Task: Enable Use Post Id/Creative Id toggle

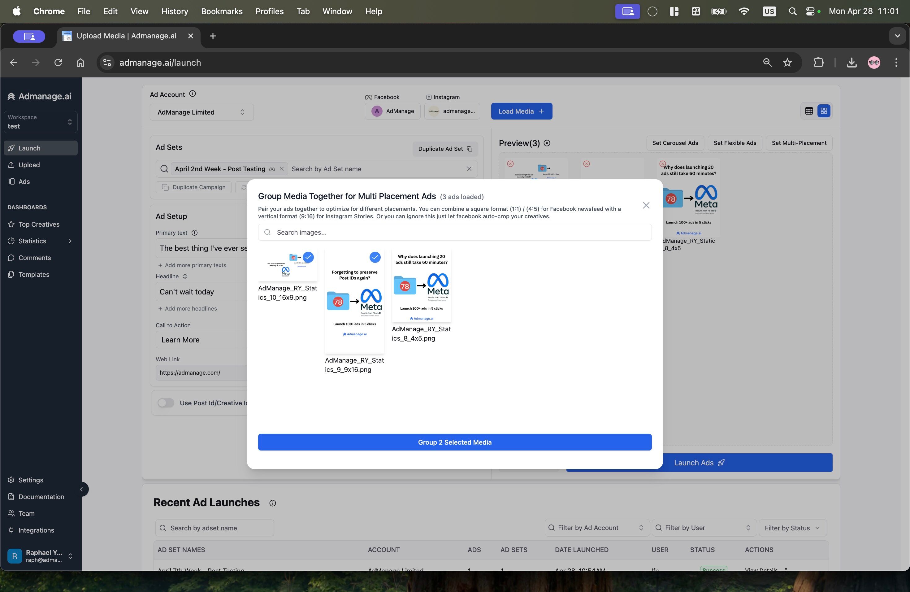Action: pos(166,403)
